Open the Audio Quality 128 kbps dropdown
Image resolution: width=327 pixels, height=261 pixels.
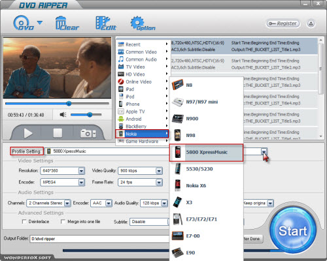click(x=164, y=203)
